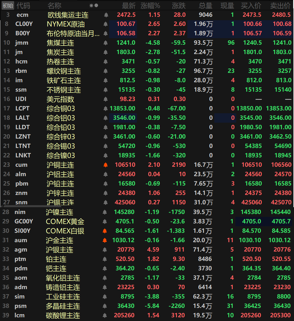Image resolution: width=294 pixels, height=321 pixels.
Task: Click the bell icon on 沪锌主连 row
Action: coord(105,193)
